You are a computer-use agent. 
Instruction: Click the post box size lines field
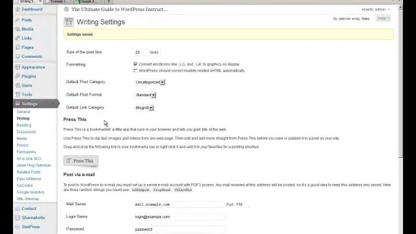[x=141, y=52]
